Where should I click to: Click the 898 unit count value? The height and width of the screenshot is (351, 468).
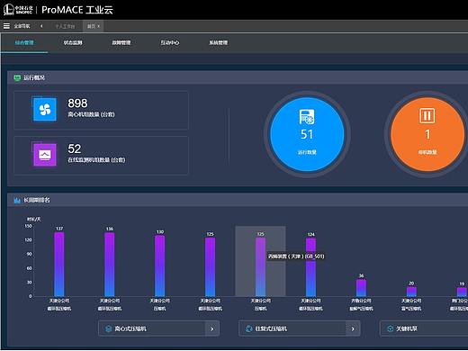pyautogui.click(x=77, y=103)
